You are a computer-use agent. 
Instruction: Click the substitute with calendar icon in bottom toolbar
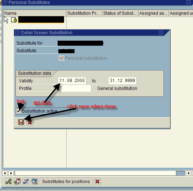[x=17, y=182]
